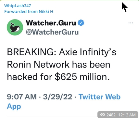This screenshot has height=118, width=139.
Task: Click the word App below the timestamp
Action: pyautogui.click(x=14, y=106)
